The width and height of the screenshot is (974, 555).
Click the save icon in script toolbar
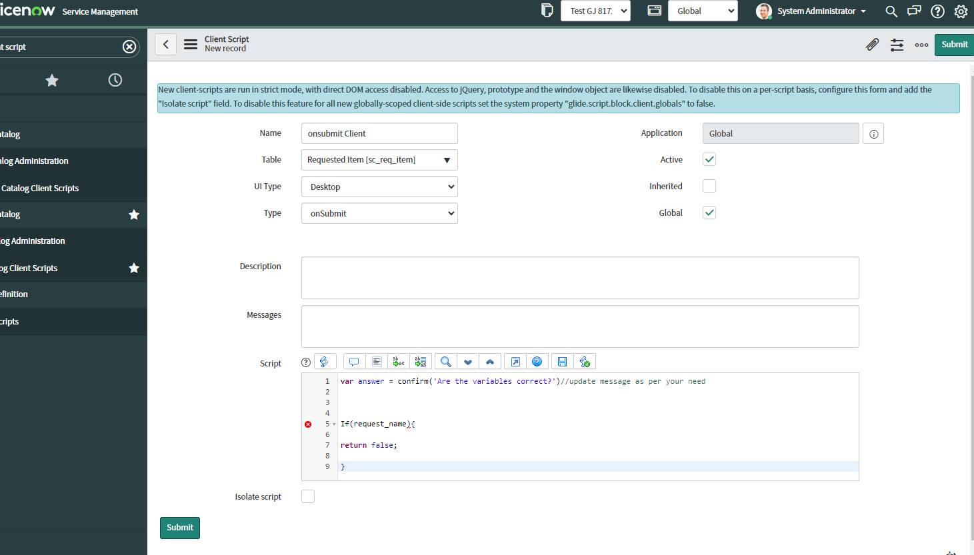click(x=562, y=362)
